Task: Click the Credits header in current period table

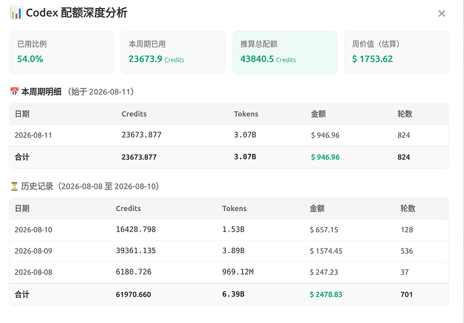Action: click(134, 113)
